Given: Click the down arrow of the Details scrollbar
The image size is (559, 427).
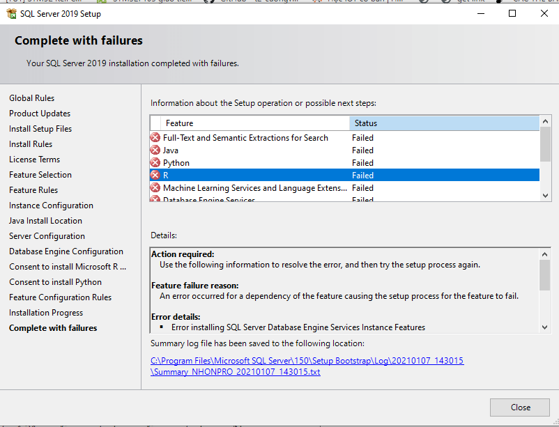Looking at the screenshot, I should 545,327.
